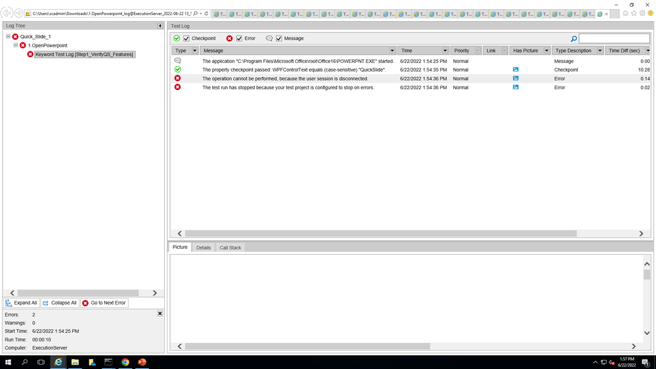Click the Log Tree horizontal scrollbar right arrow
Screen dimensions: 656x369
pos(155,293)
